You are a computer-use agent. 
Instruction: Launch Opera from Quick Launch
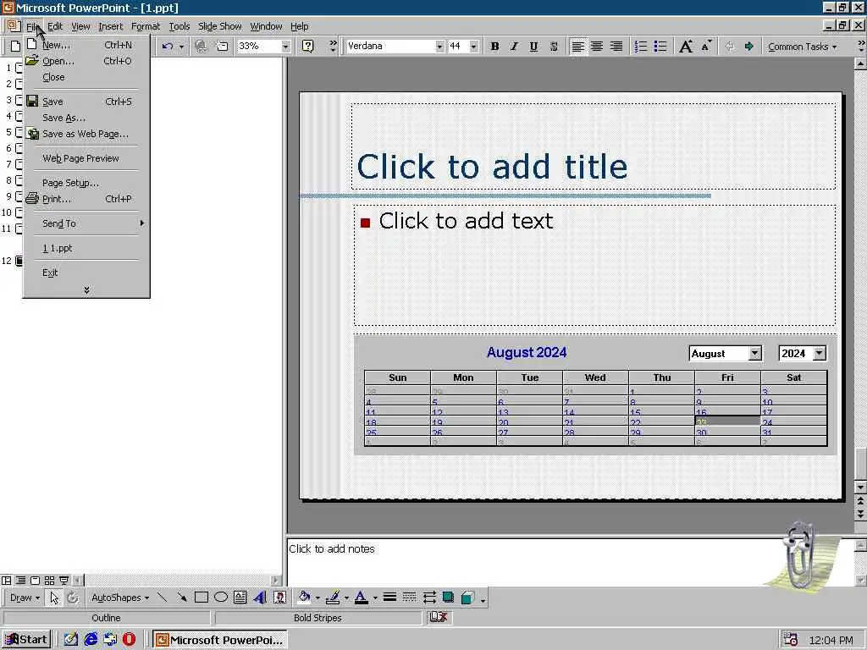[129, 640]
